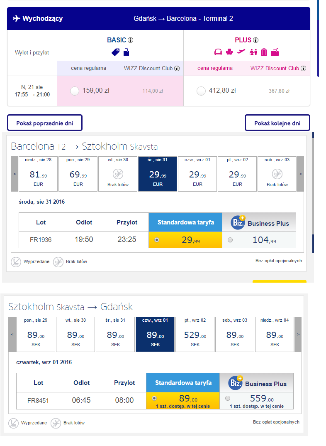Screen dimensions: 326x446
Task: Click the PLUS fare info icon
Action: pos(255,40)
